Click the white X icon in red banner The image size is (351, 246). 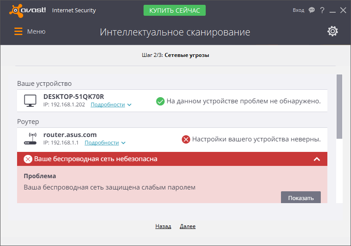[28, 159]
